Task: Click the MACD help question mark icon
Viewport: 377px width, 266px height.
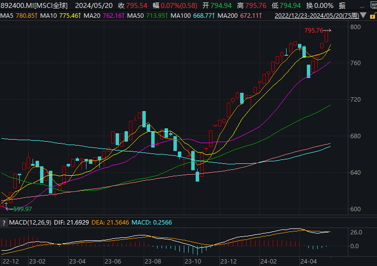Action: [x=4, y=223]
